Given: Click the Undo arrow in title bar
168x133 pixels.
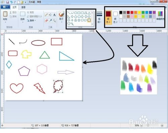Looking at the screenshot, I should tap(11, 2).
